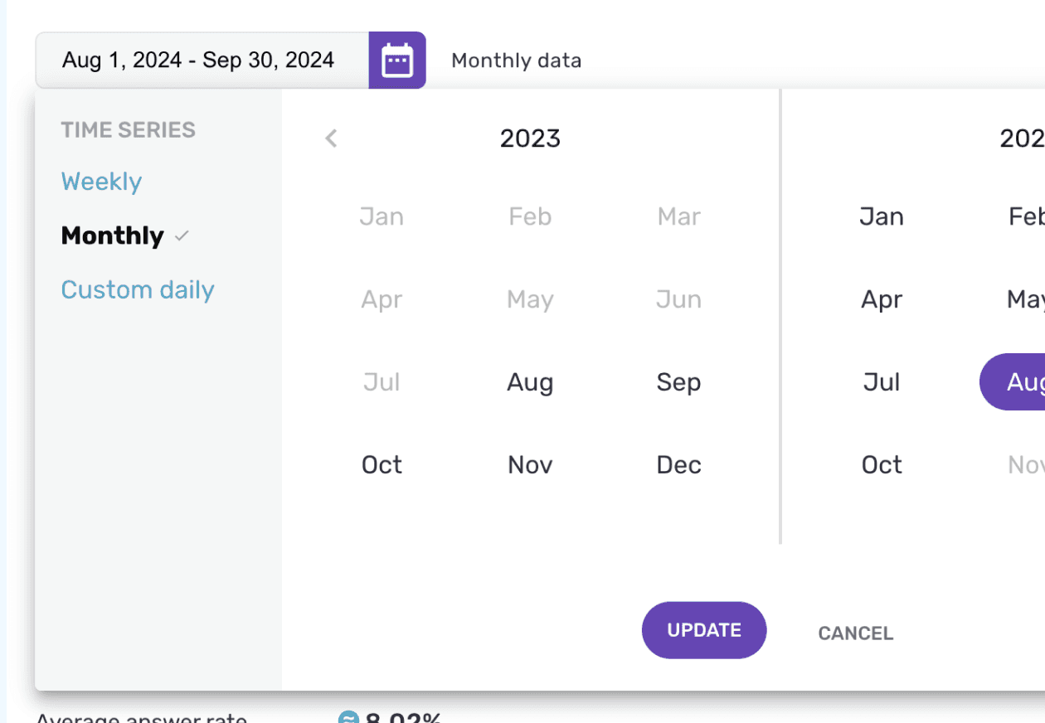The height and width of the screenshot is (723, 1045).
Task: Go to previous year with left chevron
Action: pyautogui.click(x=332, y=138)
